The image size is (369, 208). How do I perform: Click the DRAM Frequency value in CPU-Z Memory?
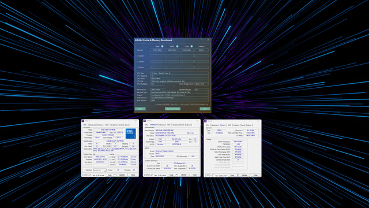point(238,142)
